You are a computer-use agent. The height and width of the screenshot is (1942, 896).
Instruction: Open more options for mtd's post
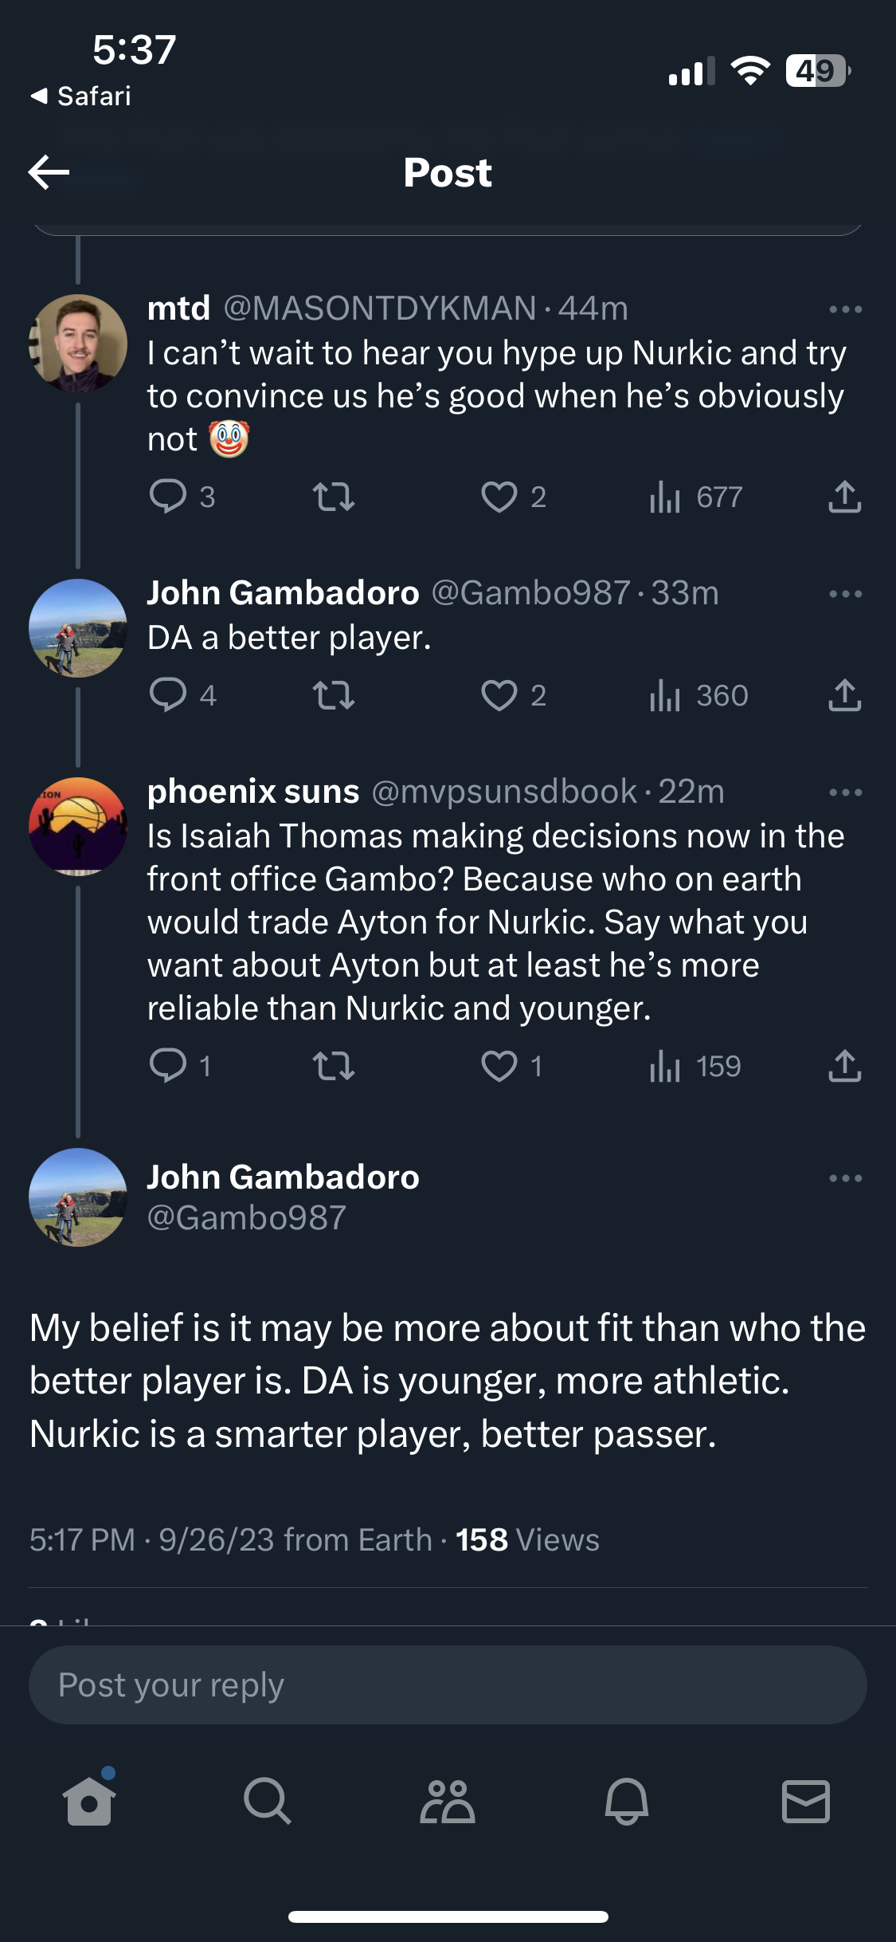tap(845, 309)
